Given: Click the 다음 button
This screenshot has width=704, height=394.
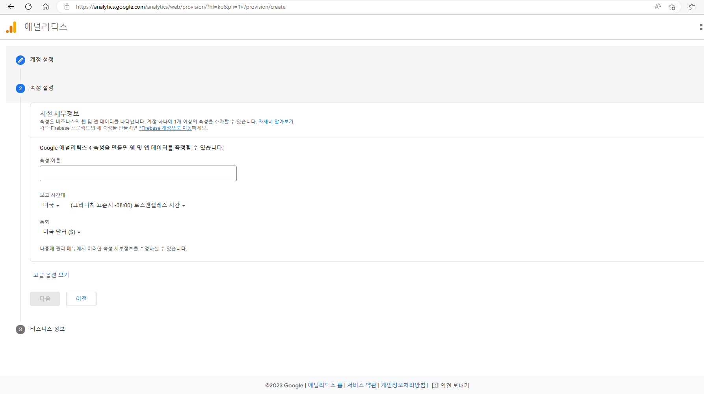Looking at the screenshot, I should 45,299.
